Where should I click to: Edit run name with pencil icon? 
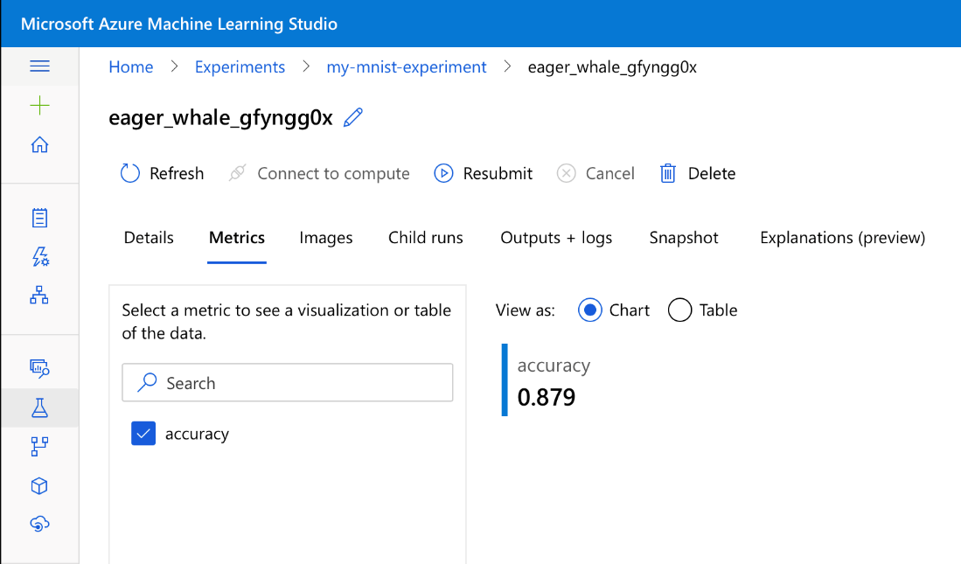353,117
